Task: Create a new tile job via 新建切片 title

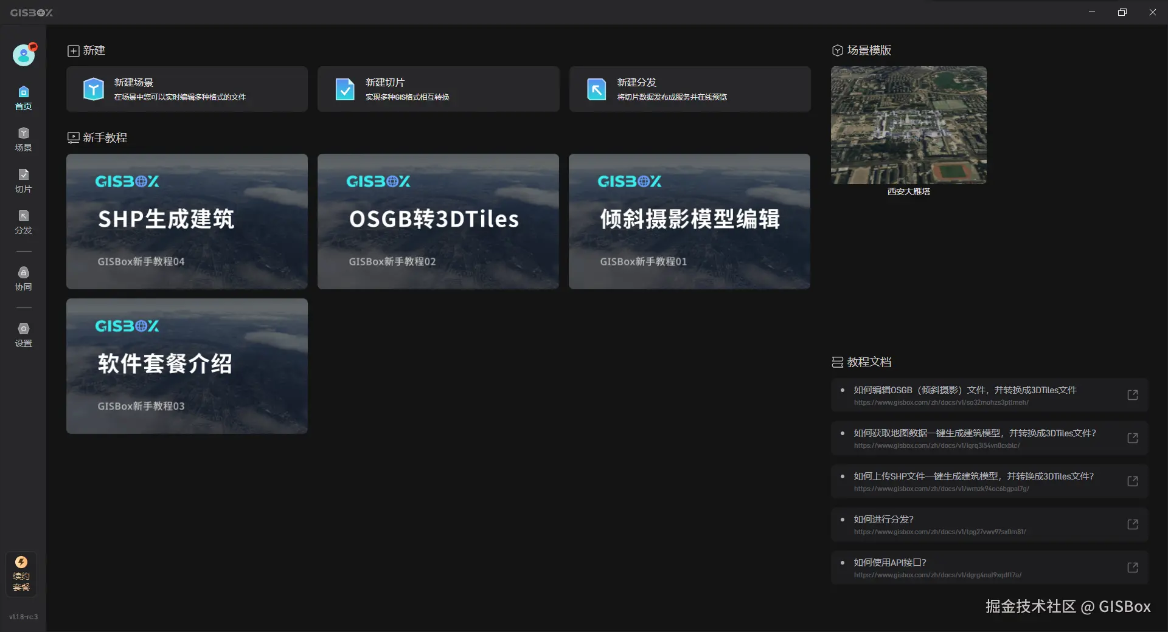Action: (384, 82)
